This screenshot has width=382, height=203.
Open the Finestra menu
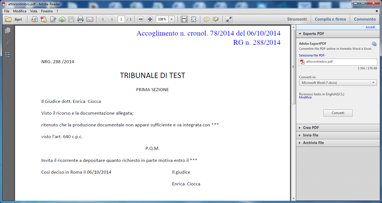(x=47, y=11)
